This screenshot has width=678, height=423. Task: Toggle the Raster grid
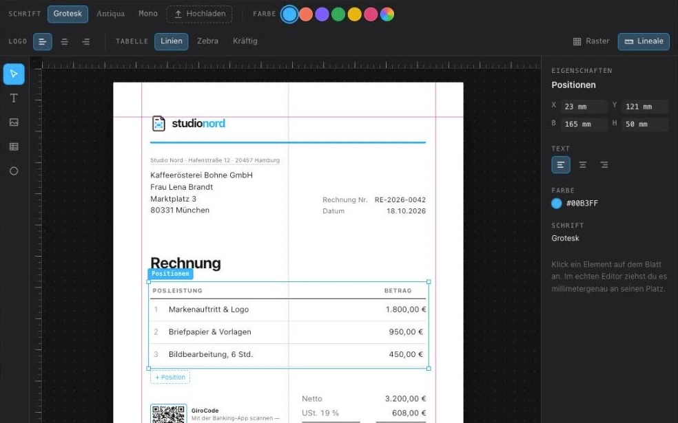tap(591, 41)
